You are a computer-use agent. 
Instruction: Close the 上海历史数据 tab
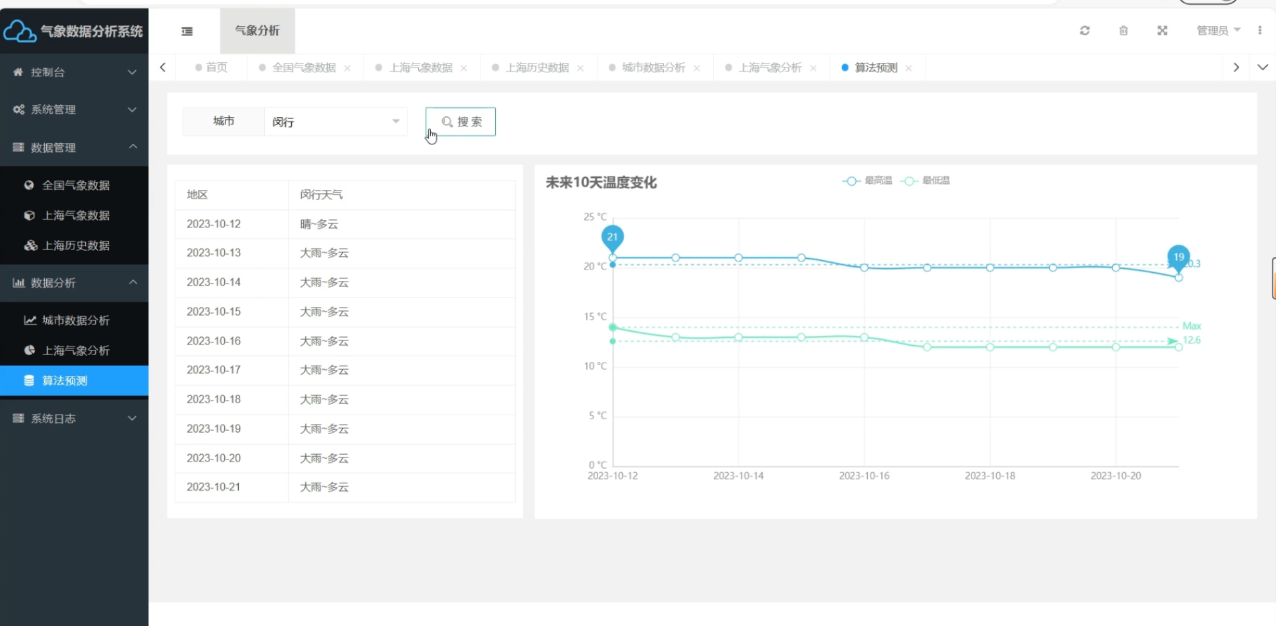pos(580,68)
